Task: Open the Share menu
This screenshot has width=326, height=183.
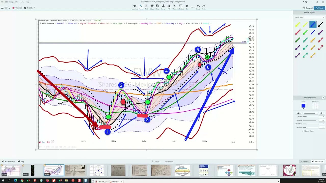Action: pyautogui.click(x=17, y=2)
